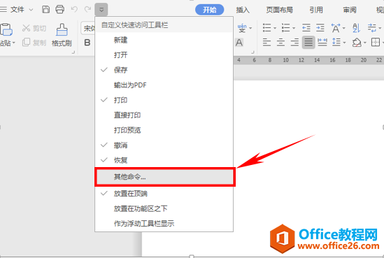This screenshot has width=384, height=258.
Task: Click the numbered list icon
Action: (x=285, y=28)
